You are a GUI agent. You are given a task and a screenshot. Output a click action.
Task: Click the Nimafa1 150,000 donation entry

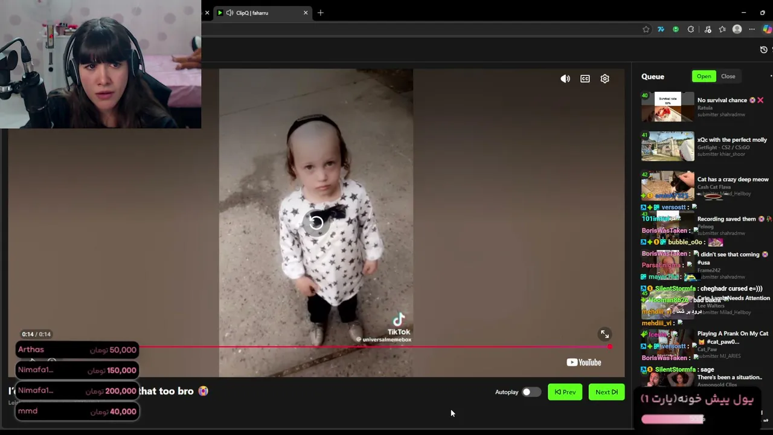(x=77, y=370)
